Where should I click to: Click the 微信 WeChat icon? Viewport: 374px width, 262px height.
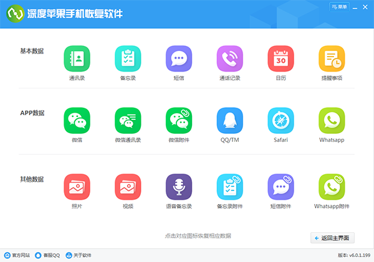(x=77, y=120)
